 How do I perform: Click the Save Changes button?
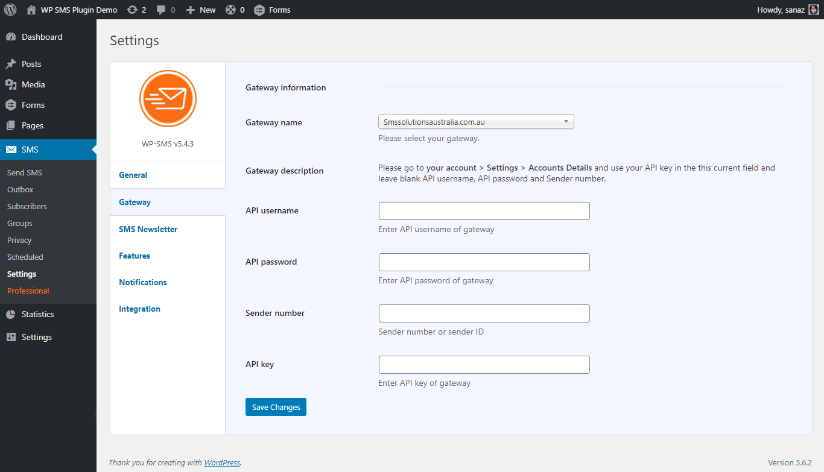[276, 407]
